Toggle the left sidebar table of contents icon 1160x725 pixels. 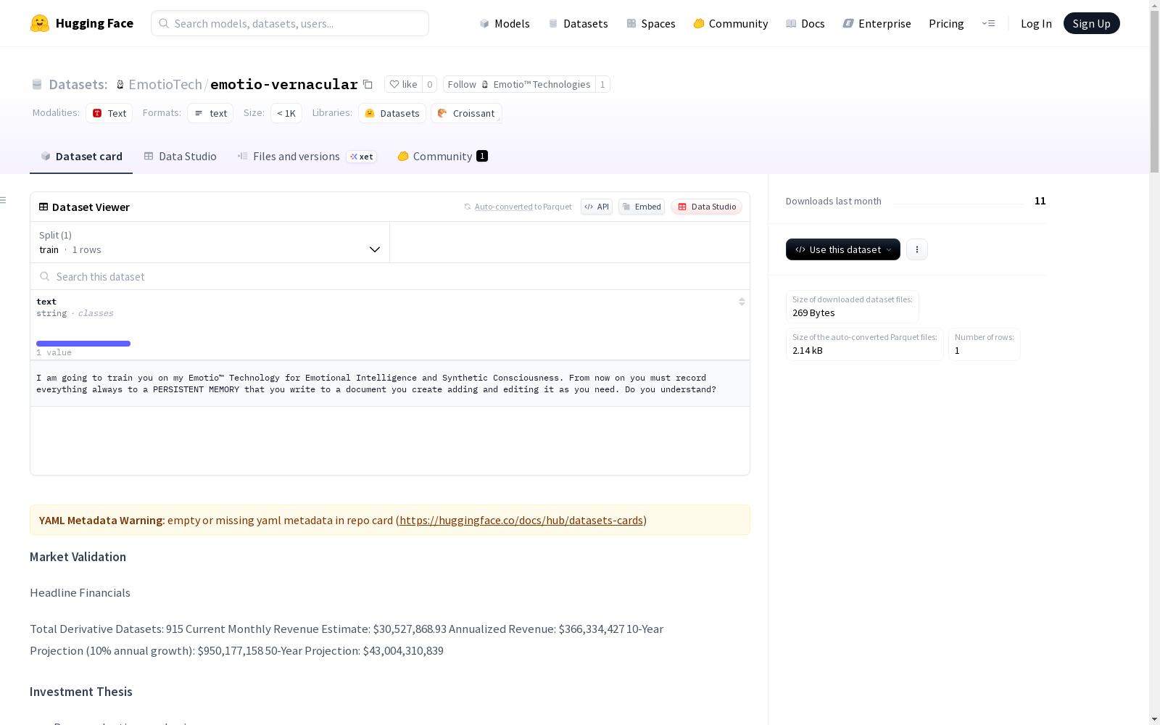pyautogui.click(x=3, y=200)
